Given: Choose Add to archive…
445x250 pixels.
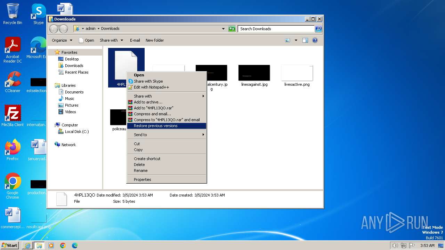Looking at the screenshot, I should point(167,102).
